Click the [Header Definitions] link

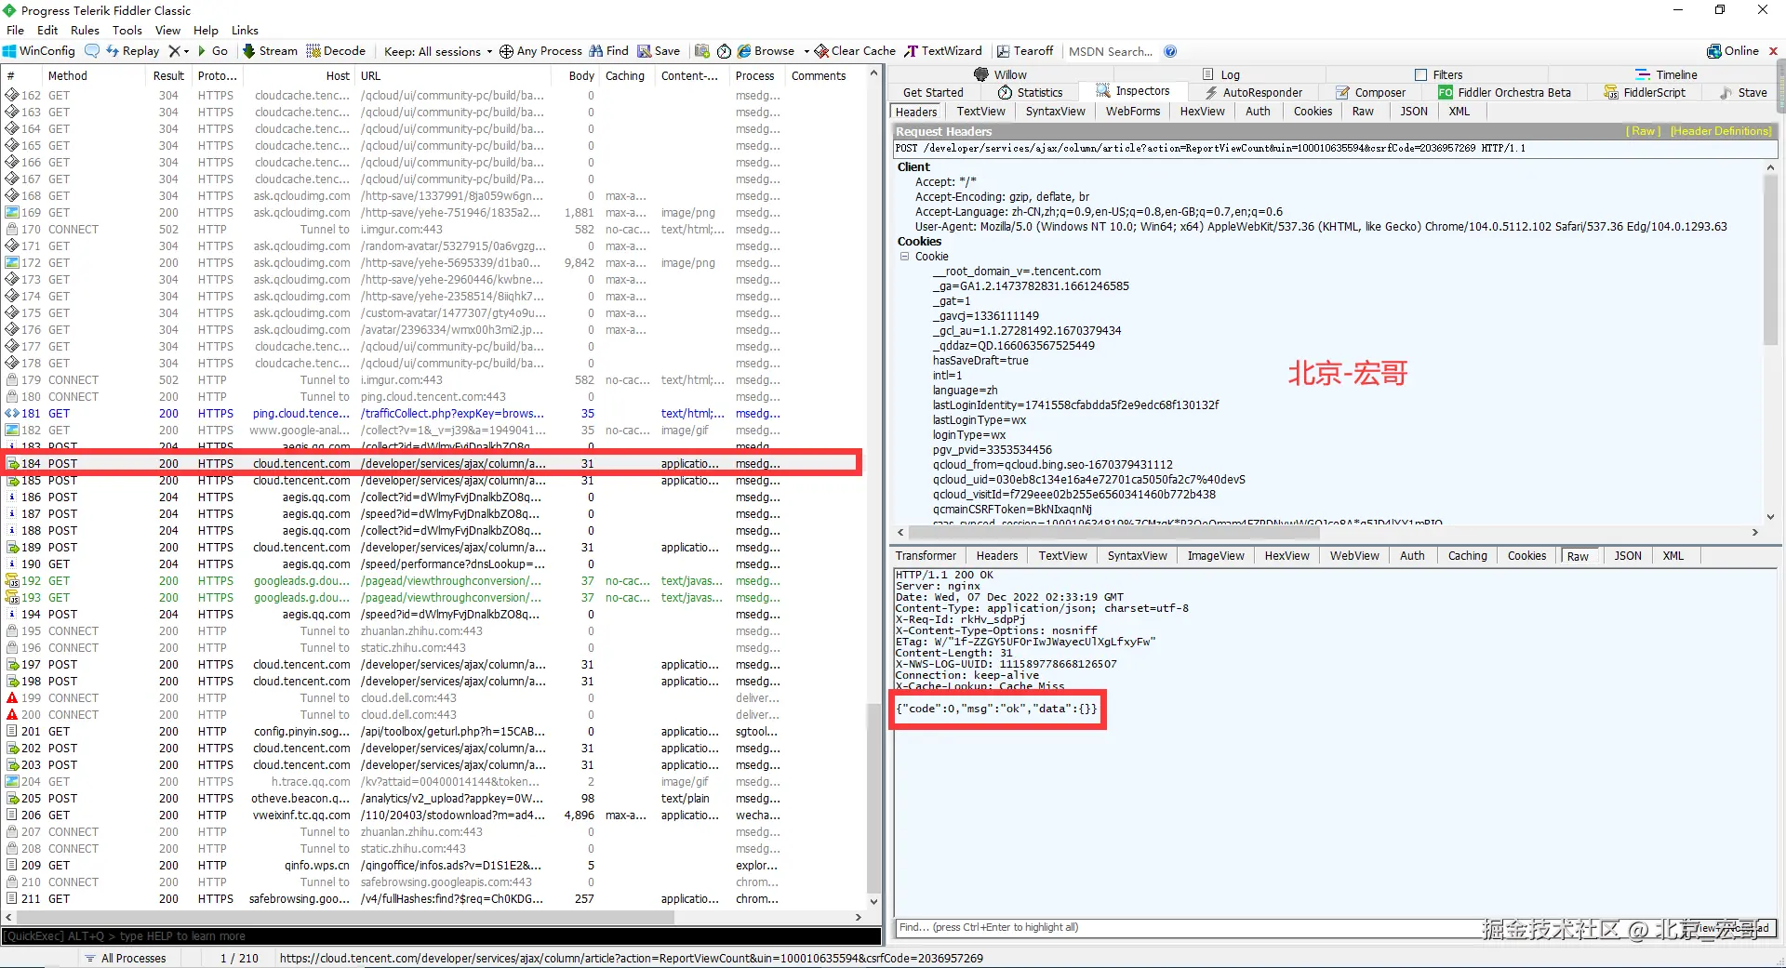(x=1721, y=132)
